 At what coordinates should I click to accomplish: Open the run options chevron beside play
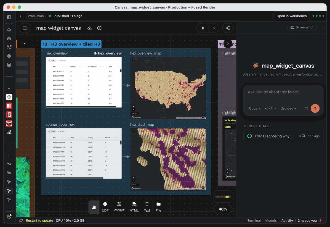[214, 28]
